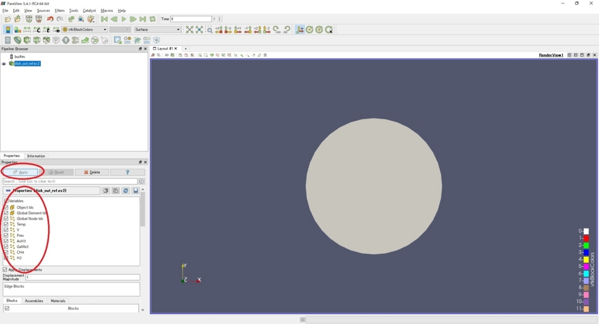This screenshot has height=324, width=599.
Task: Open the vtkBlockColors coloring dropdown
Action: [85, 30]
